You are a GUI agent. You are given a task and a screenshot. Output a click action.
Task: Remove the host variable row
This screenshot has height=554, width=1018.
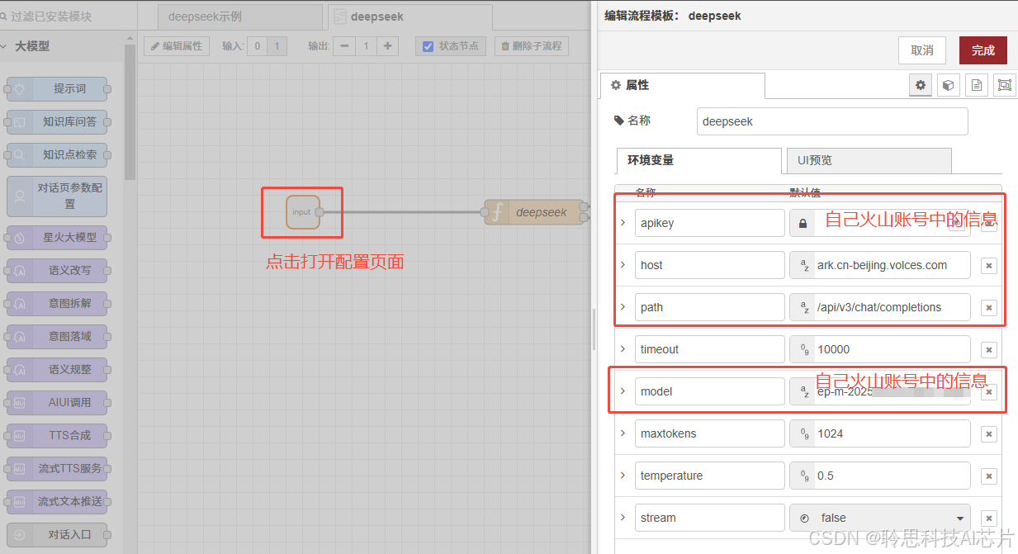[989, 265]
